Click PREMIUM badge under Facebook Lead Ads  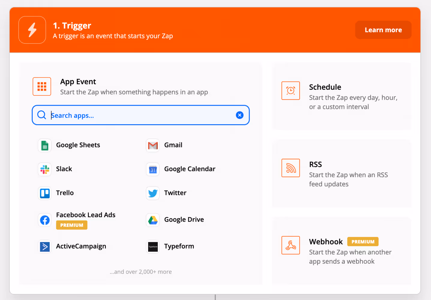72,225
